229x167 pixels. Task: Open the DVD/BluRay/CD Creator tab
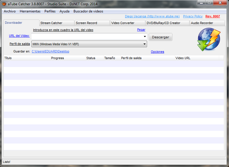tap(167, 23)
